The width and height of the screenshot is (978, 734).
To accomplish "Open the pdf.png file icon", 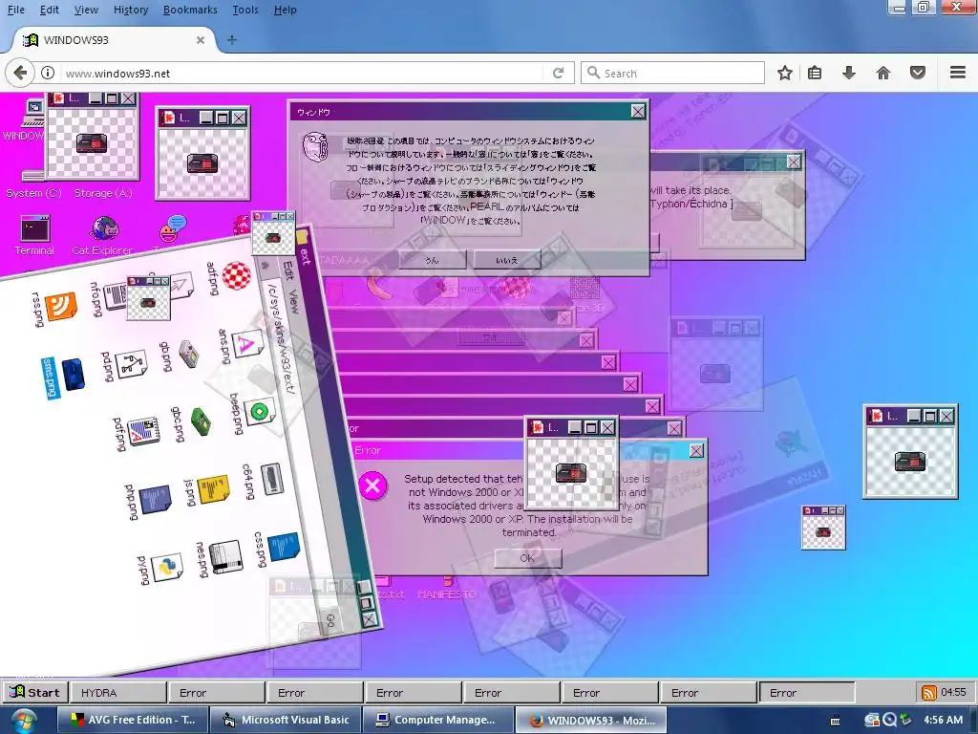I will [x=143, y=431].
